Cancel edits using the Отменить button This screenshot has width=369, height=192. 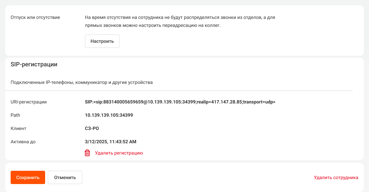click(x=65, y=177)
